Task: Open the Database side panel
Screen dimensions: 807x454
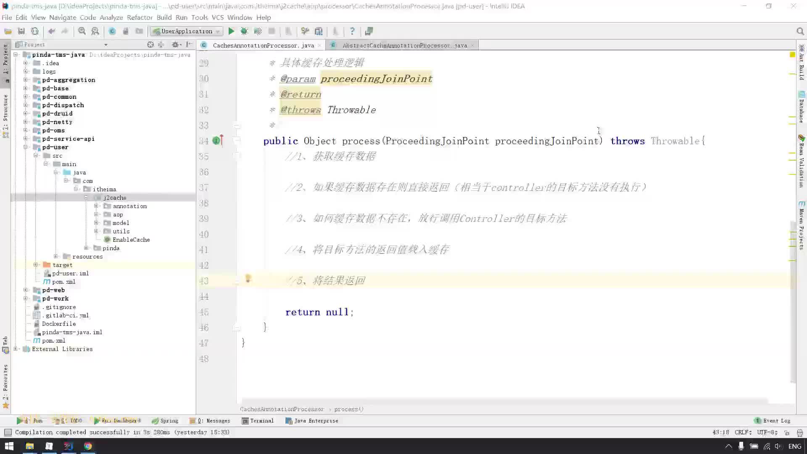Action: coord(802,107)
